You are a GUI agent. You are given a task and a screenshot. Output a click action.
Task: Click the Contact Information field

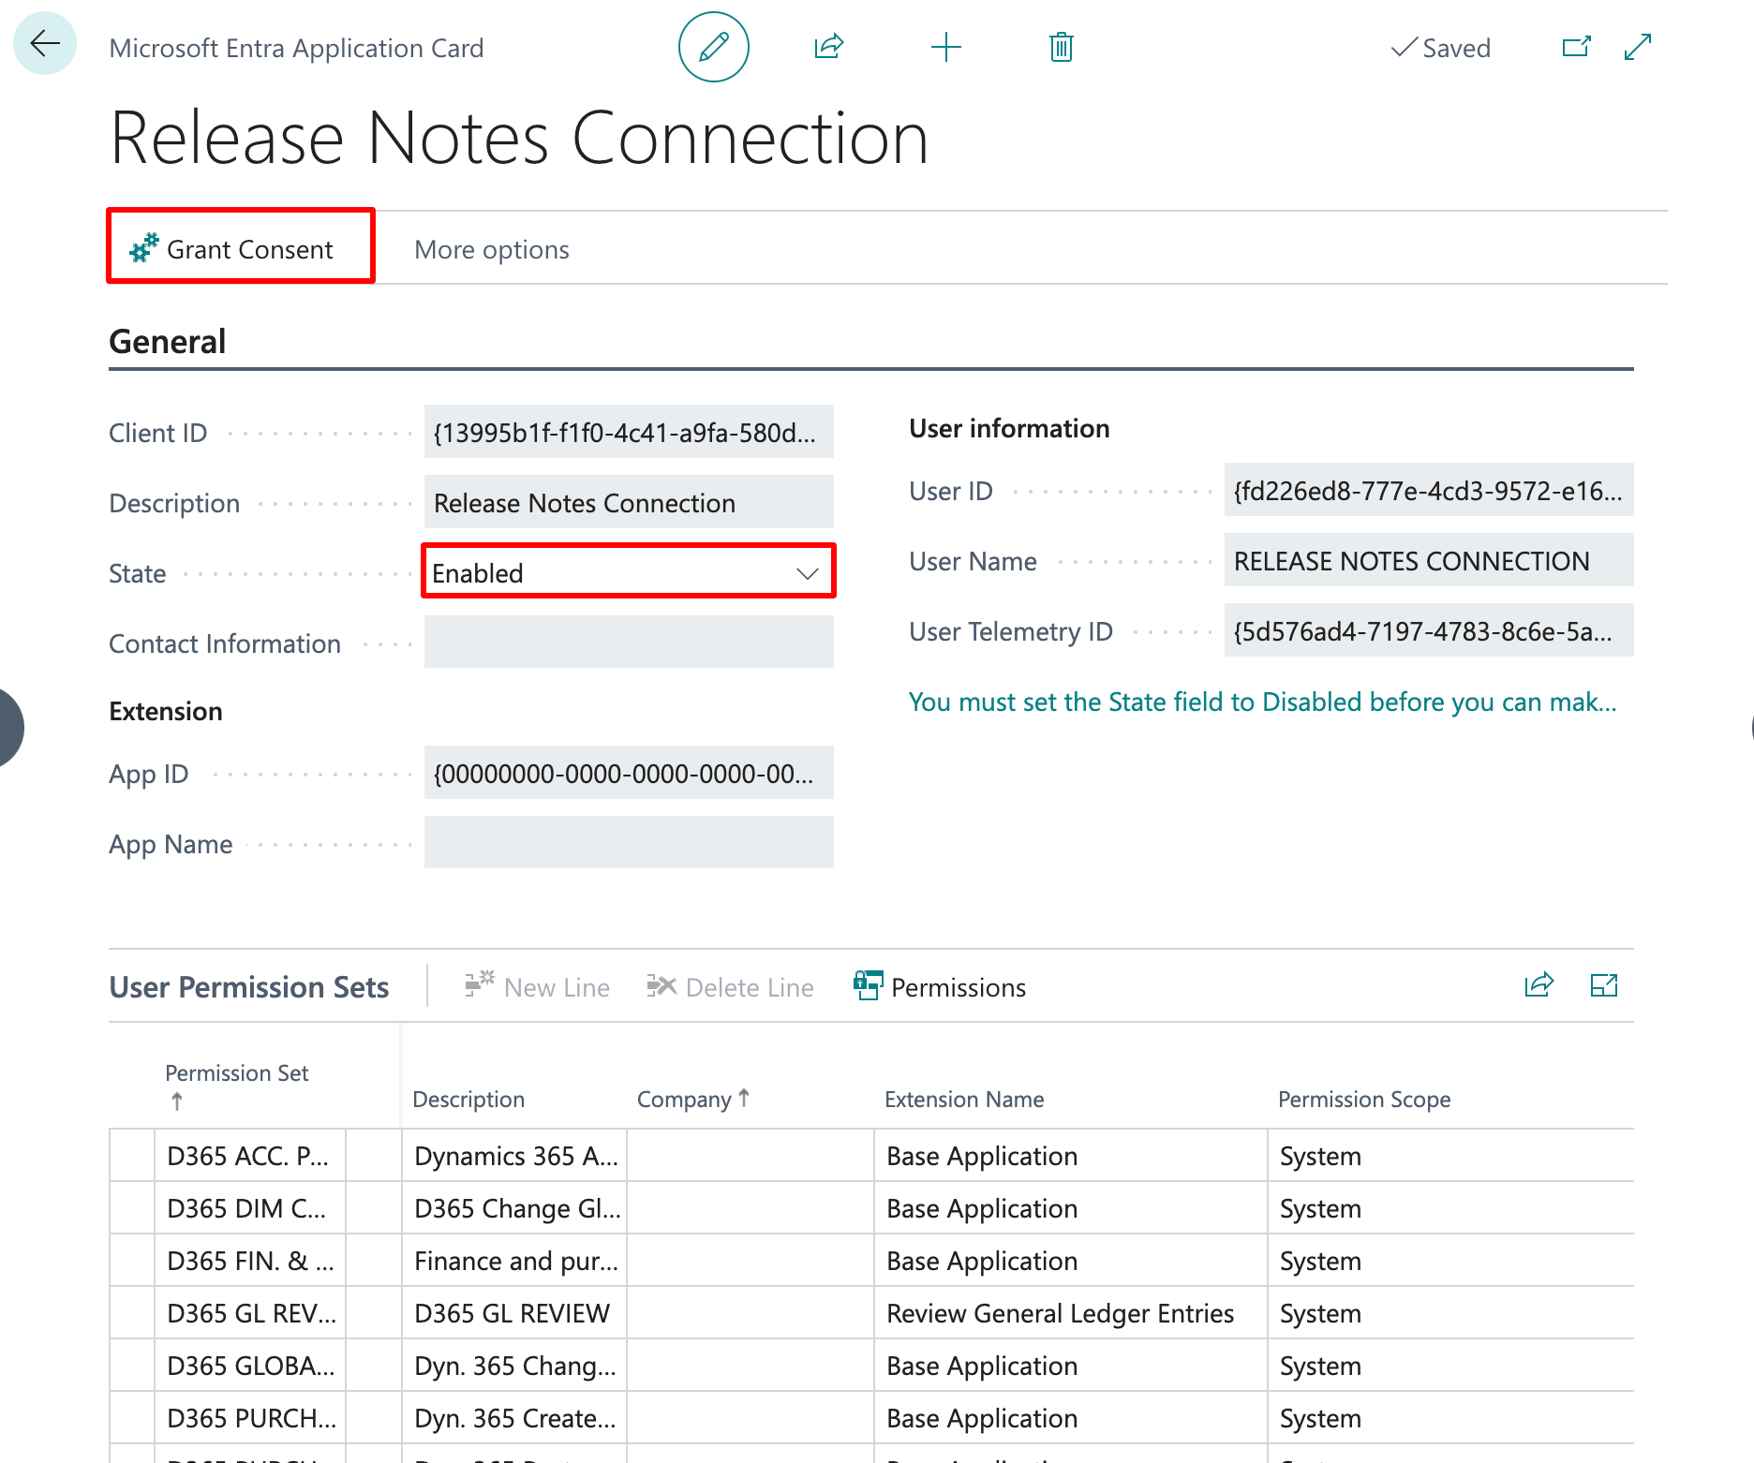pos(629,643)
